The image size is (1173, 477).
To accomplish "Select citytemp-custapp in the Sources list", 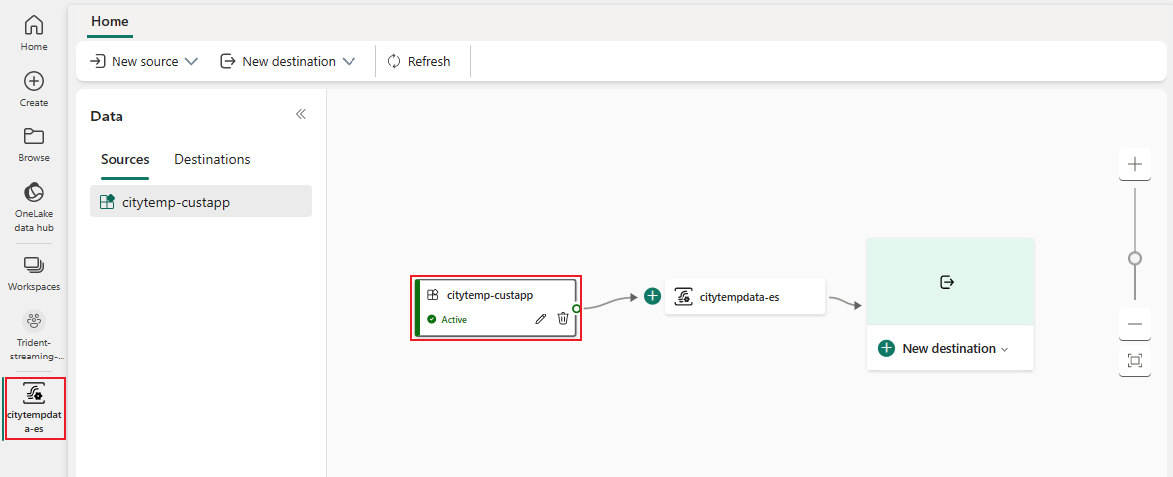I will [200, 201].
